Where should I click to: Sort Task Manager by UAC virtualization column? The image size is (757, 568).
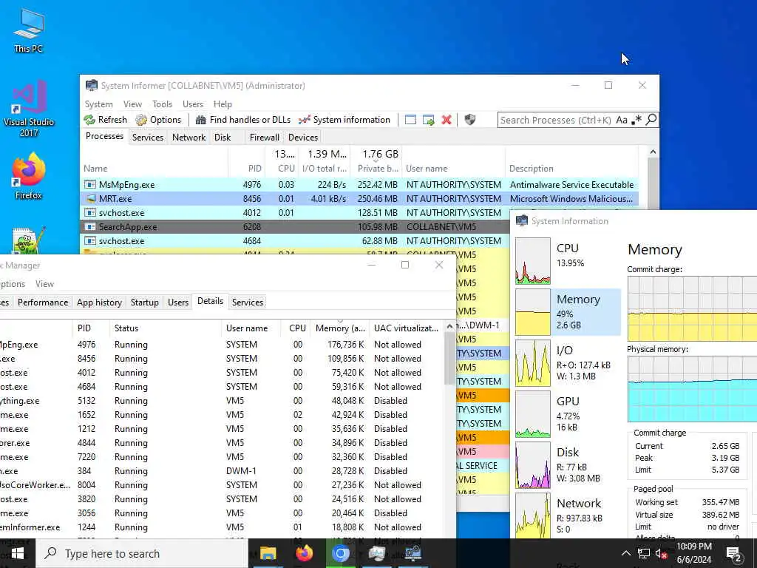(406, 328)
